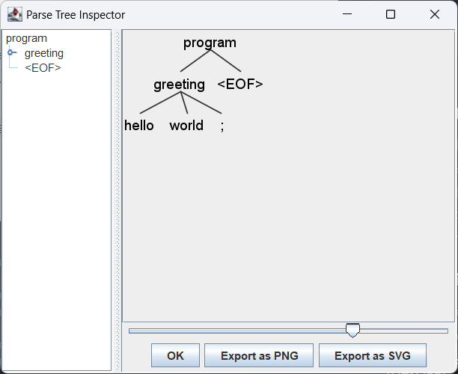Click Export as SVG
458x374 pixels.
tap(373, 355)
